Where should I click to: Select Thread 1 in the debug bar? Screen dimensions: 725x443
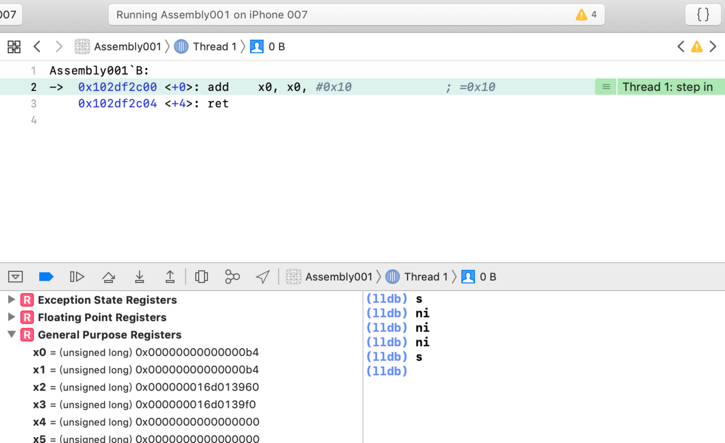click(417, 277)
